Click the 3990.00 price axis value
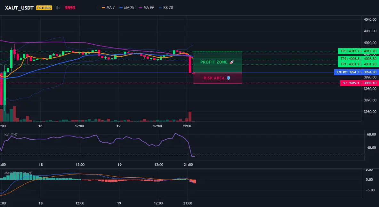The height and width of the screenshot is (207, 379). pos(370,78)
